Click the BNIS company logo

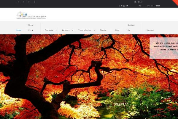pyautogui.click(x=31, y=15)
